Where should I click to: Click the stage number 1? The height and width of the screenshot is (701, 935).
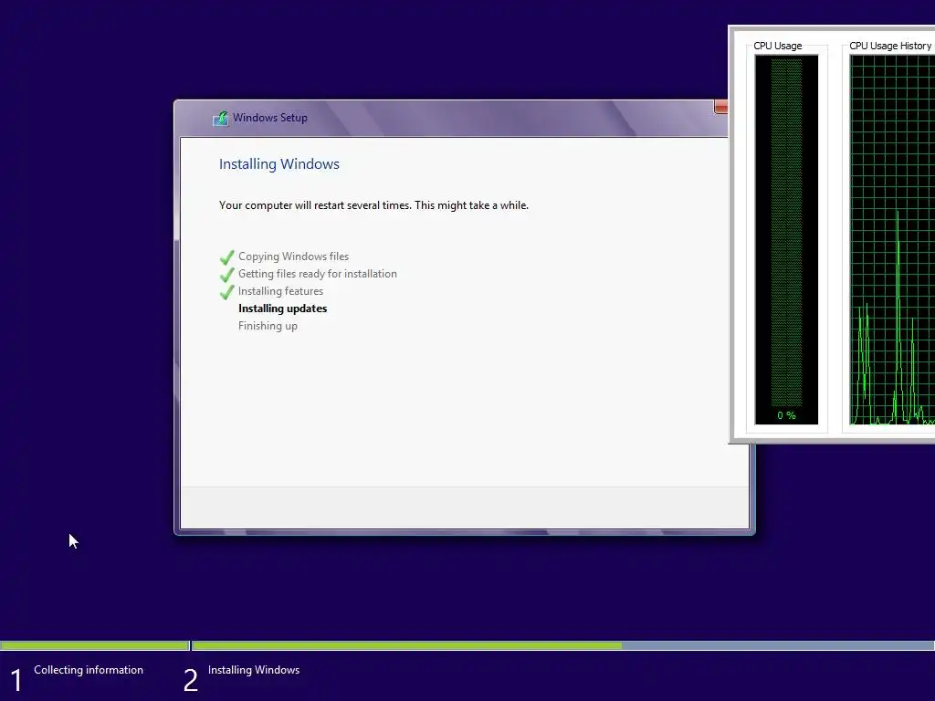coord(16,680)
